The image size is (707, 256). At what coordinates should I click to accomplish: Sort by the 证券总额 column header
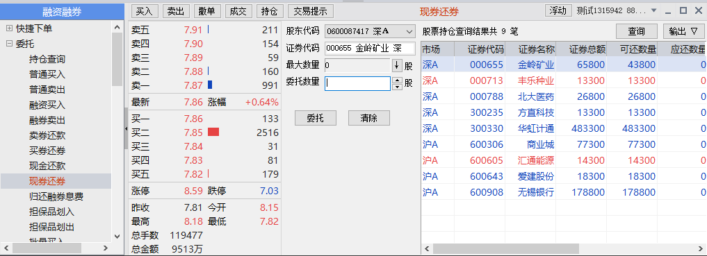(582, 49)
